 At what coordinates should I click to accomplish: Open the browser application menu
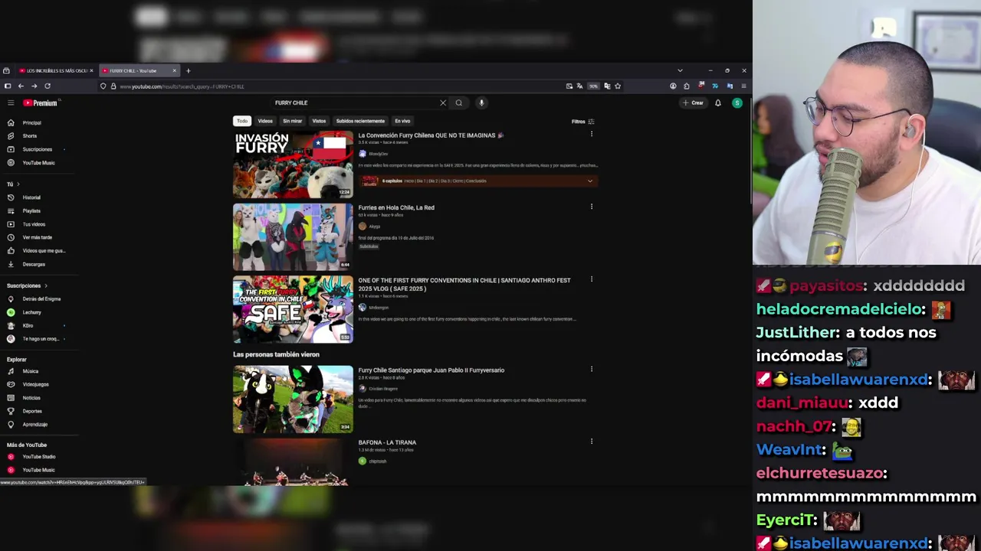click(743, 86)
